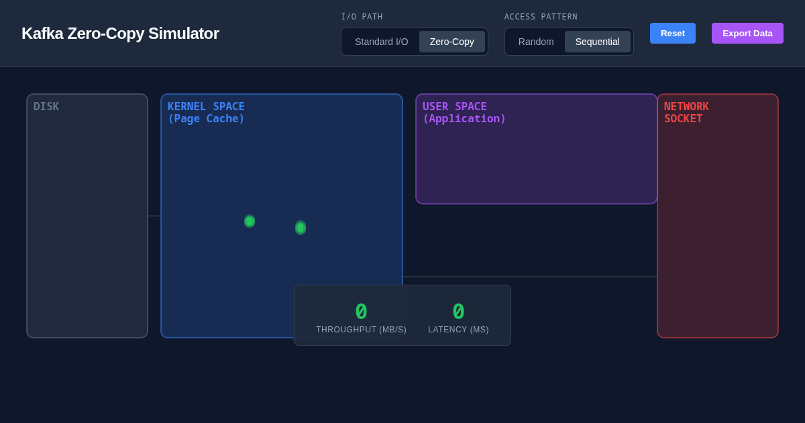The height and width of the screenshot is (423, 805).
Task: Click the THROUGHPUT (MB/S) label
Action: 361,330
